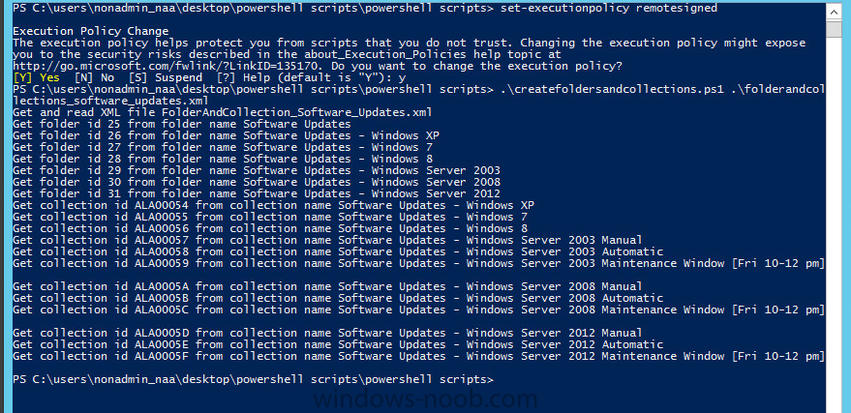
Task: Click the folder id 31 Windows Server 2012 line
Action: [257, 193]
